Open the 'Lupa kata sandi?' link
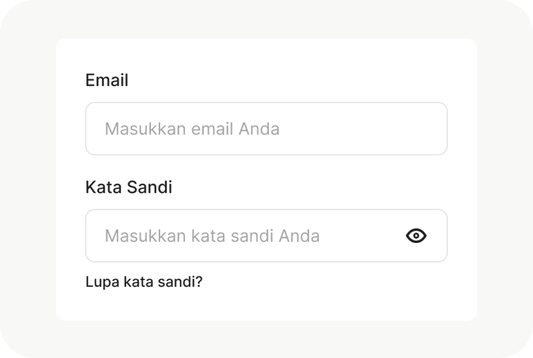Screen dimensions: 533x358 pyautogui.click(x=144, y=282)
